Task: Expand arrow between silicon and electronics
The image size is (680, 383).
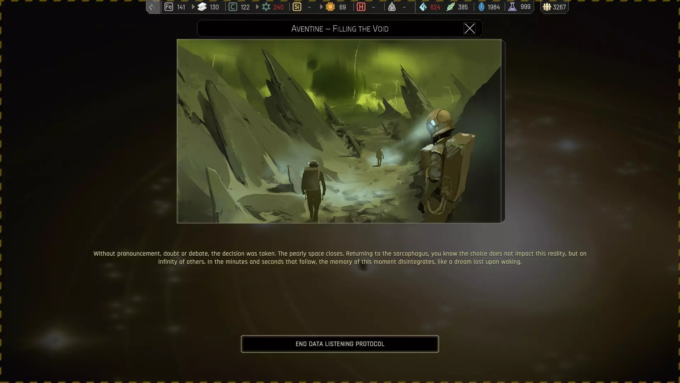Action: (x=321, y=7)
